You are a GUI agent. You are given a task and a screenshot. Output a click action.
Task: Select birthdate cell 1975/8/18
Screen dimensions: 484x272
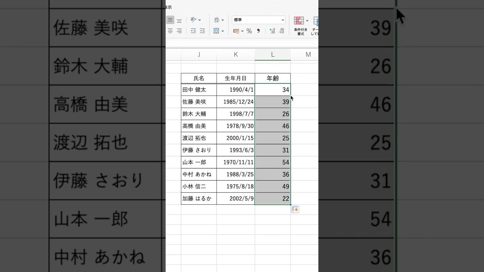click(236, 186)
